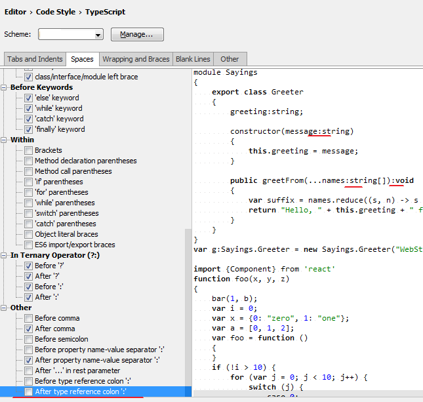Click the 'public greetFrom' preview line

click(x=322, y=180)
